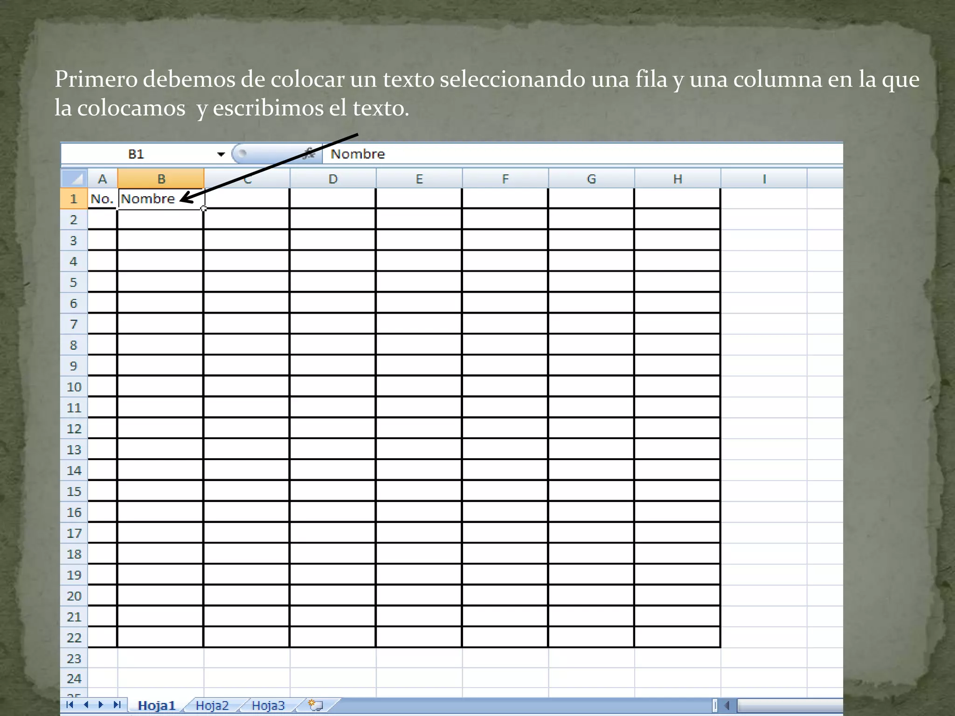Select column G header
Image resolution: width=955 pixels, height=716 pixels.
(591, 179)
